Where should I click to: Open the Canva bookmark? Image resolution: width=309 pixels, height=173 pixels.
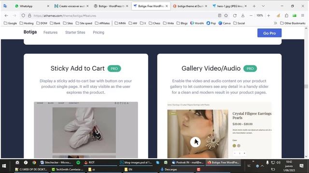click(225, 23)
